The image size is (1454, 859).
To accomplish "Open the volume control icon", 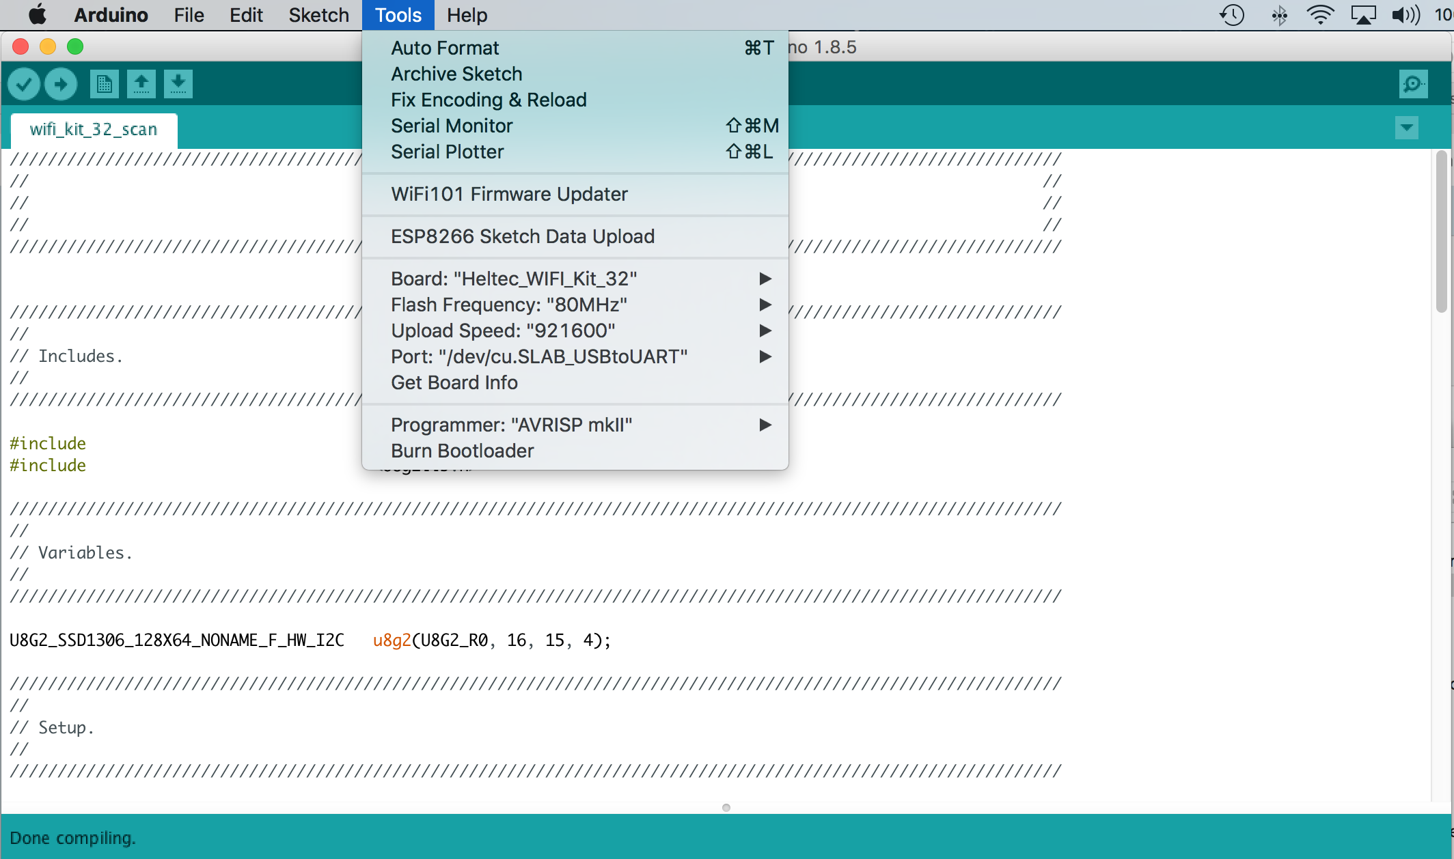I will 1405,15.
